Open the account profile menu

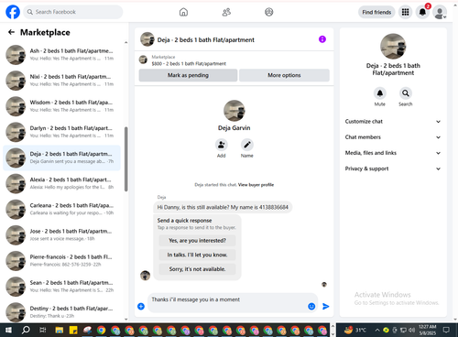tap(440, 13)
